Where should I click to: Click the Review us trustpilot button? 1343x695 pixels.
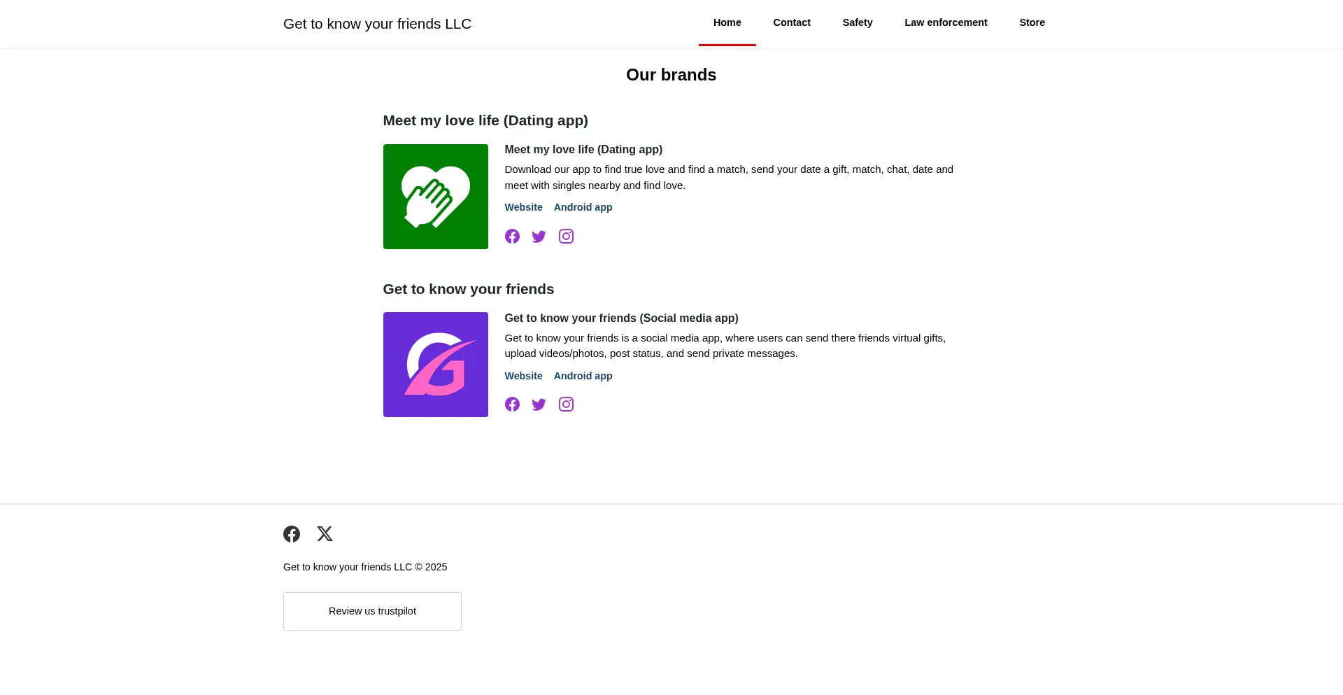coord(372,611)
